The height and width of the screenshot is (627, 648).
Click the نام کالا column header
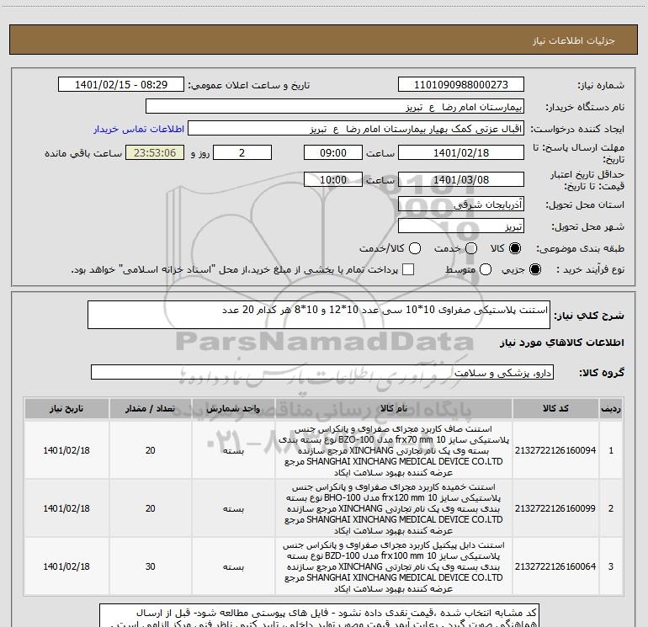394,408
